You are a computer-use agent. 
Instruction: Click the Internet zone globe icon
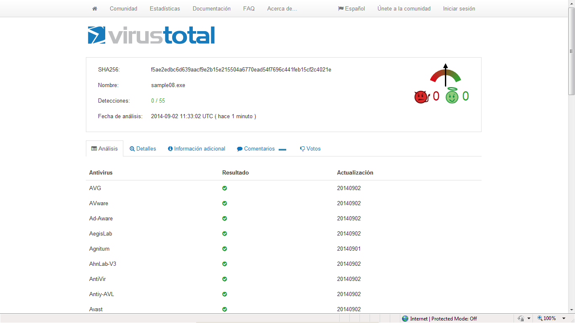pyautogui.click(x=405, y=318)
